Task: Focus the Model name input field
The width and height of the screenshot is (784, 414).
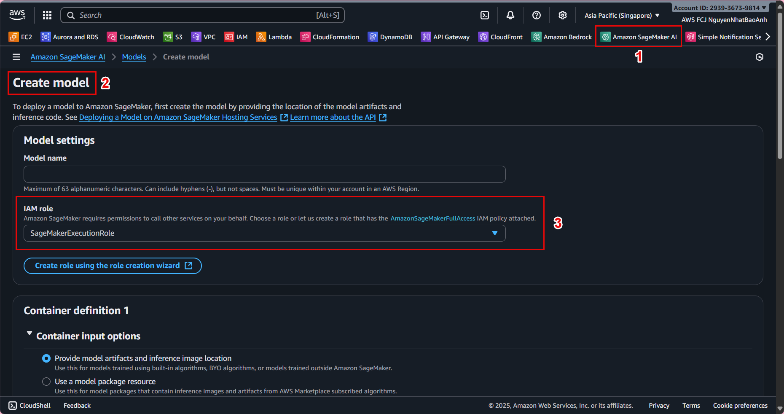Action: coord(265,174)
